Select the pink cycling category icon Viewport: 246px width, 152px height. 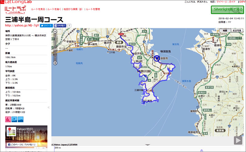tap(8, 119)
